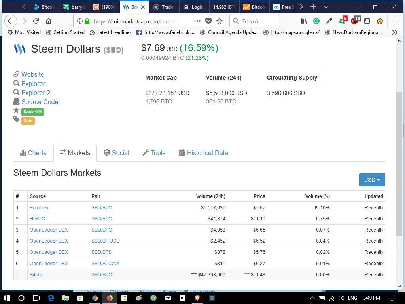Show hidden system tray icons
405x304 pixels.
point(312,298)
